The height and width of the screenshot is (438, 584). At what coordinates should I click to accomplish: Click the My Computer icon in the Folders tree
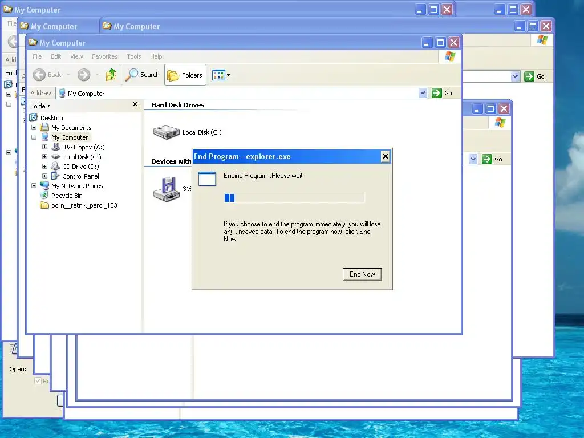tap(44, 137)
